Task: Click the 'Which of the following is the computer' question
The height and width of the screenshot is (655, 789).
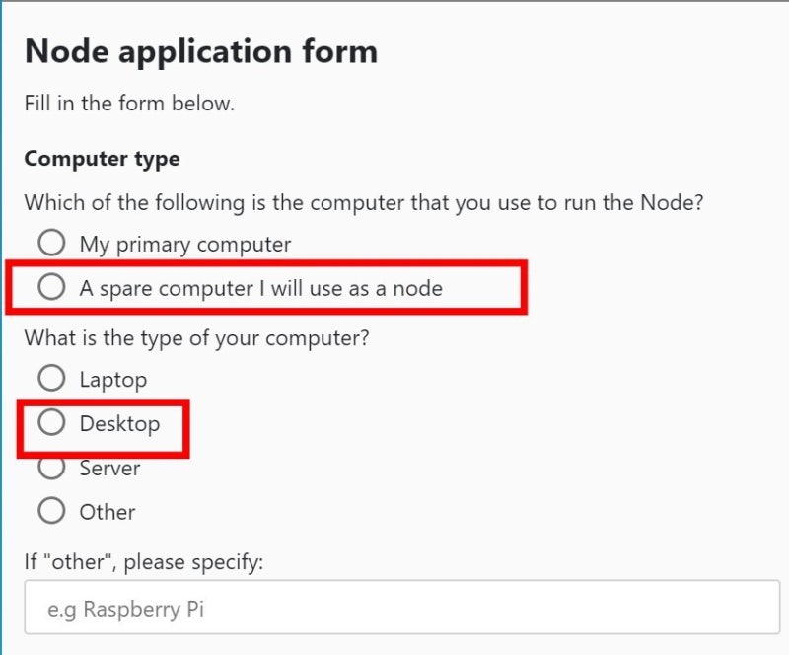Action: [365, 203]
